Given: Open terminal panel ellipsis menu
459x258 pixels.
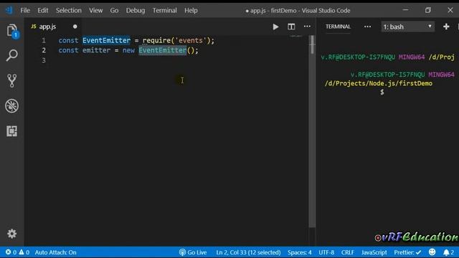Looking at the screenshot, I should [367, 27].
